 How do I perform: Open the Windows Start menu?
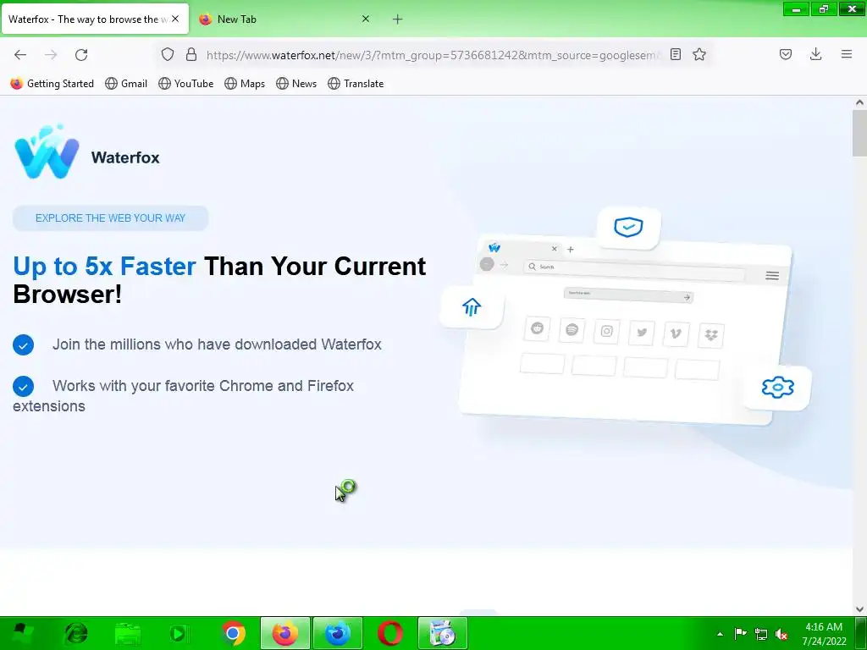click(22, 633)
